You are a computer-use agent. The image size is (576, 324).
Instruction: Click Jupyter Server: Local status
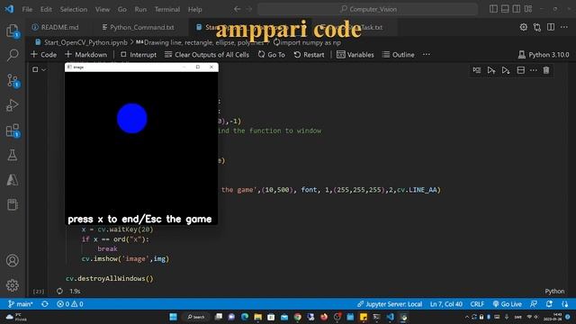coord(390,304)
